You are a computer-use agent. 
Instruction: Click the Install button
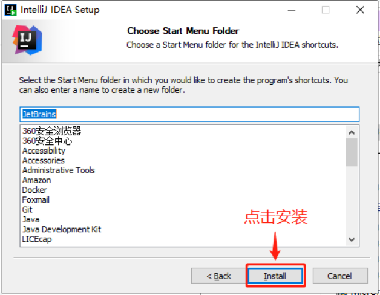click(275, 276)
